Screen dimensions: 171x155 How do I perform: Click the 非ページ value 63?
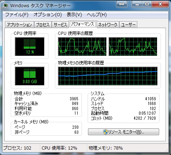click(x=77, y=132)
